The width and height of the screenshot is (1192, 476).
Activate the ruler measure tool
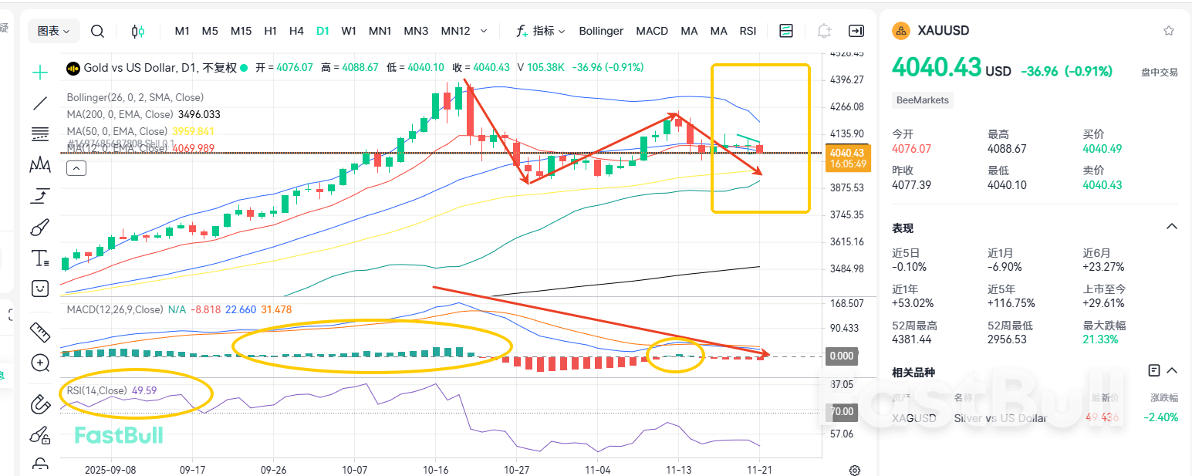pos(39,333)
